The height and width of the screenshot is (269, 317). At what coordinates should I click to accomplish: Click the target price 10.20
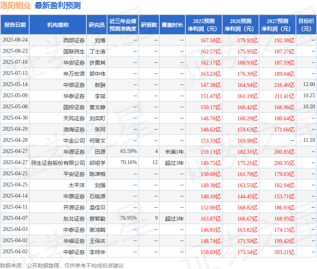pyautogui.click(x=309, y=106)
